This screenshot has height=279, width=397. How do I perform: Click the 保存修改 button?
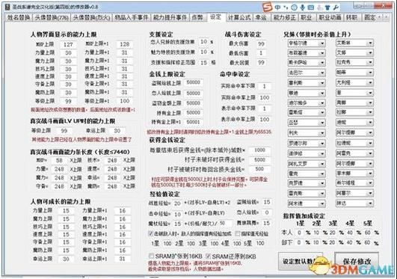[357, 261]
